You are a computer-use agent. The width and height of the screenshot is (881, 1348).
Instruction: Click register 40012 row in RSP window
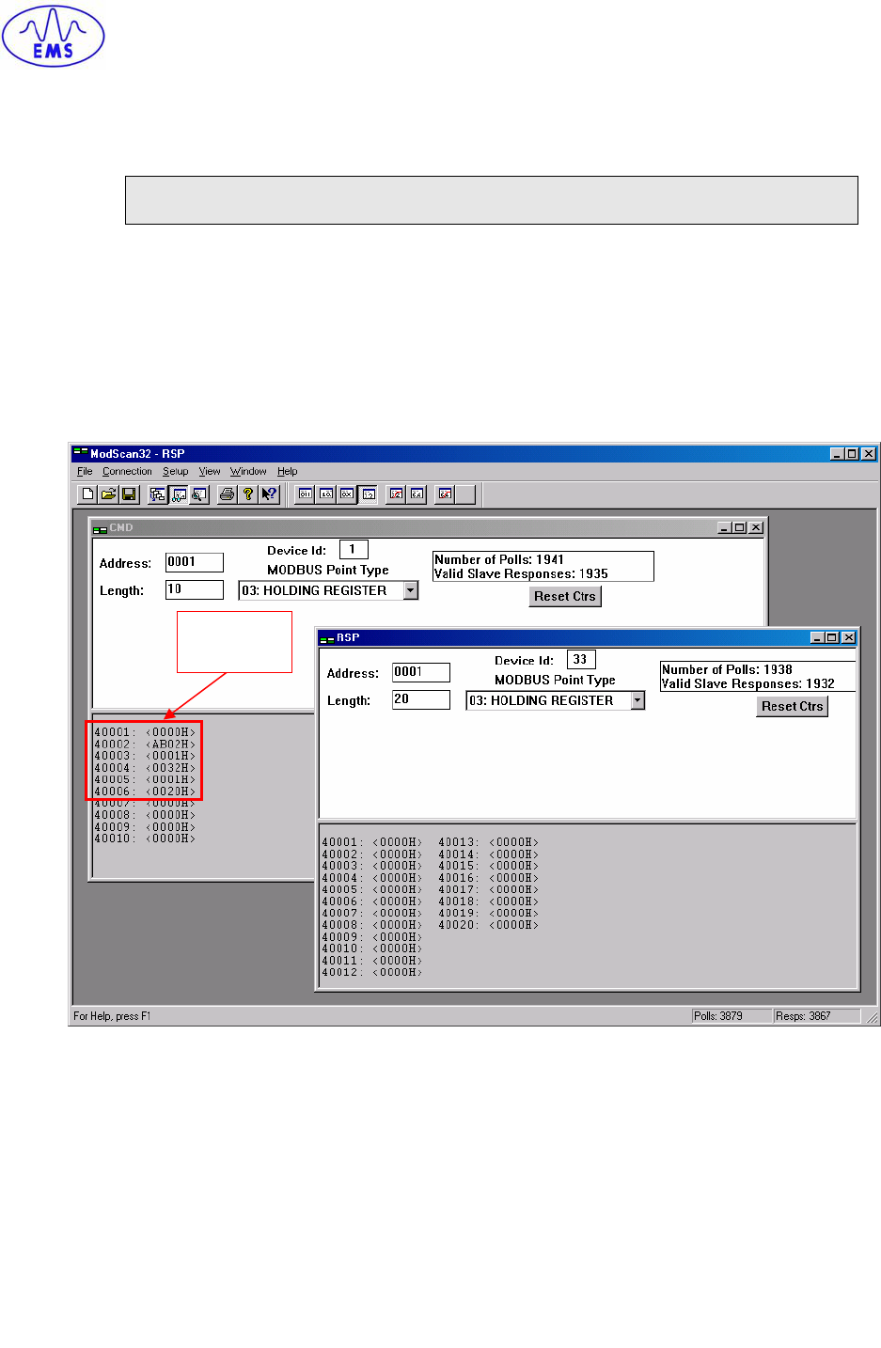tap(372, 972)
